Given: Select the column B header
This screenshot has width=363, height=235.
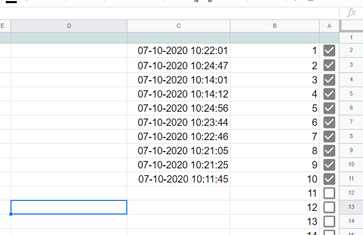Looking at the screenshot, I should (x=274, y=26).
